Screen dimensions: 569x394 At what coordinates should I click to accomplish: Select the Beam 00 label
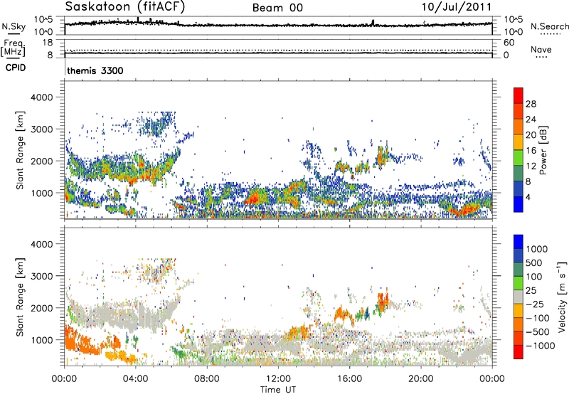[x=277, y=8]
